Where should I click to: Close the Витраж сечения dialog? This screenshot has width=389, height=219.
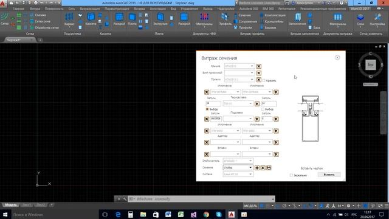(x=337, y=58)
